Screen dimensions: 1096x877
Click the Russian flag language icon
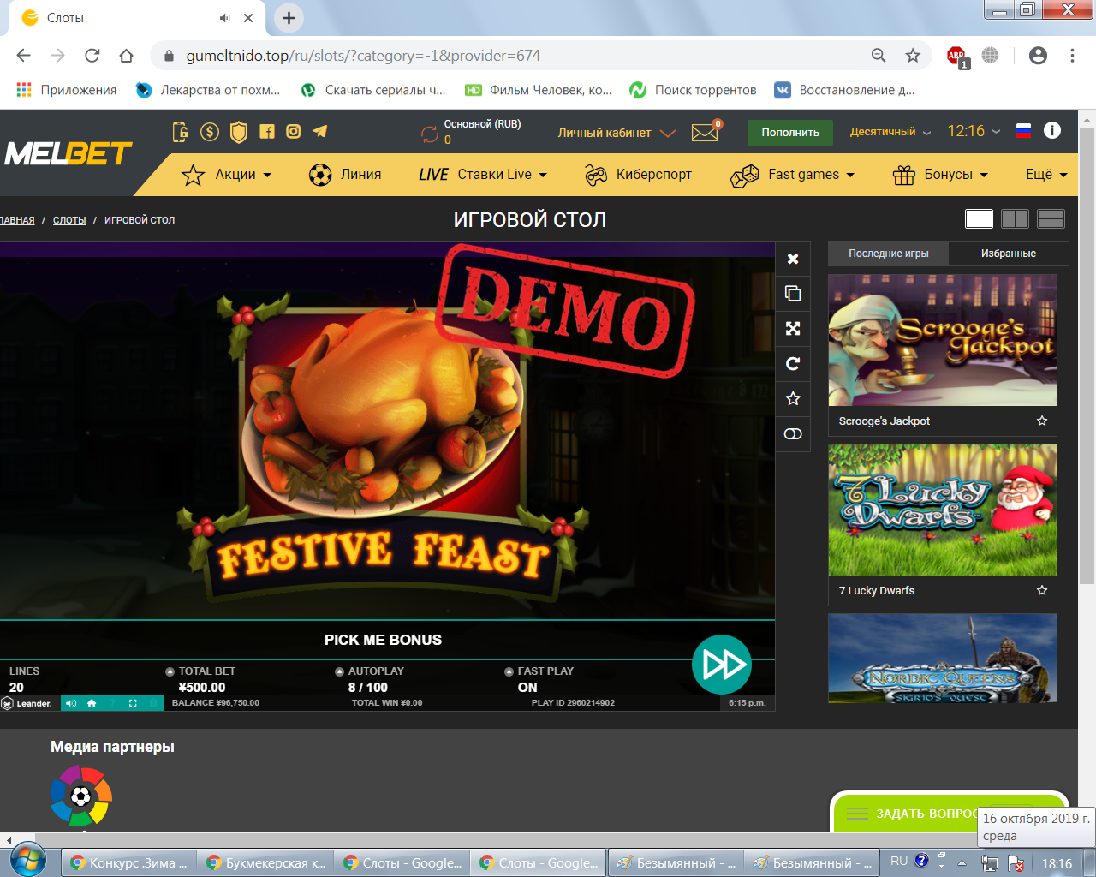1023,131
